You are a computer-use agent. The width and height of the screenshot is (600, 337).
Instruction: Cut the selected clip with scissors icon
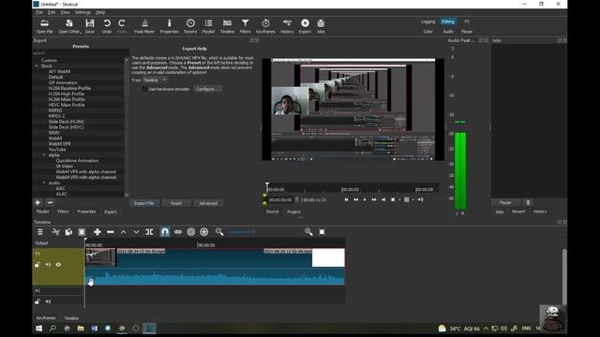pos(56,232)
